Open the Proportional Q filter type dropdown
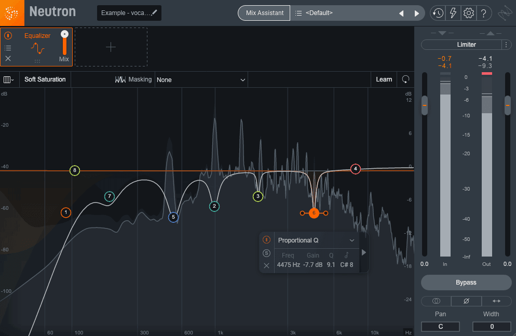The image size is (516, 336). pos(316,240)
